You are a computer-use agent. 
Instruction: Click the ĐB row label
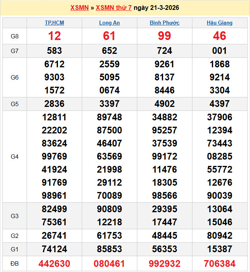pos(15,263)
